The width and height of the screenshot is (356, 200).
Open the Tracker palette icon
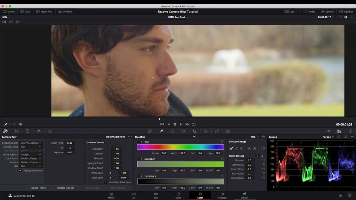tap(184, 131)
